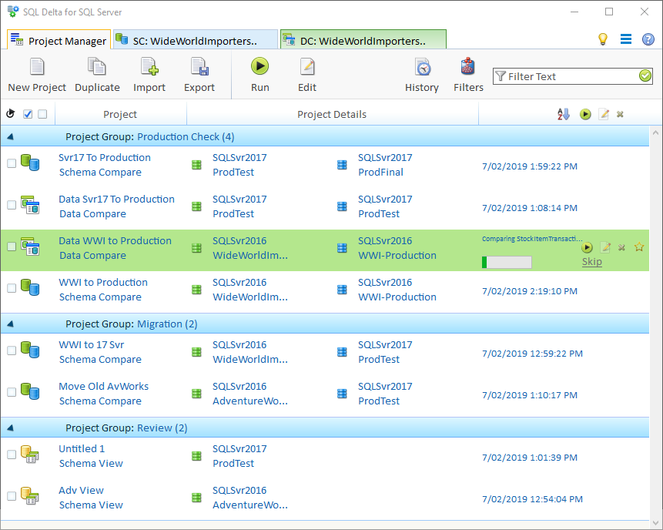Click timestamp 7/02/2019 2:19:10 PM
Viewport: 663px width, 530px height.
click(x=529, y=291)
